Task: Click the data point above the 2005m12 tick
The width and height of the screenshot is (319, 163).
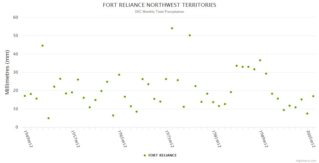Action: (x=307, y=114)
